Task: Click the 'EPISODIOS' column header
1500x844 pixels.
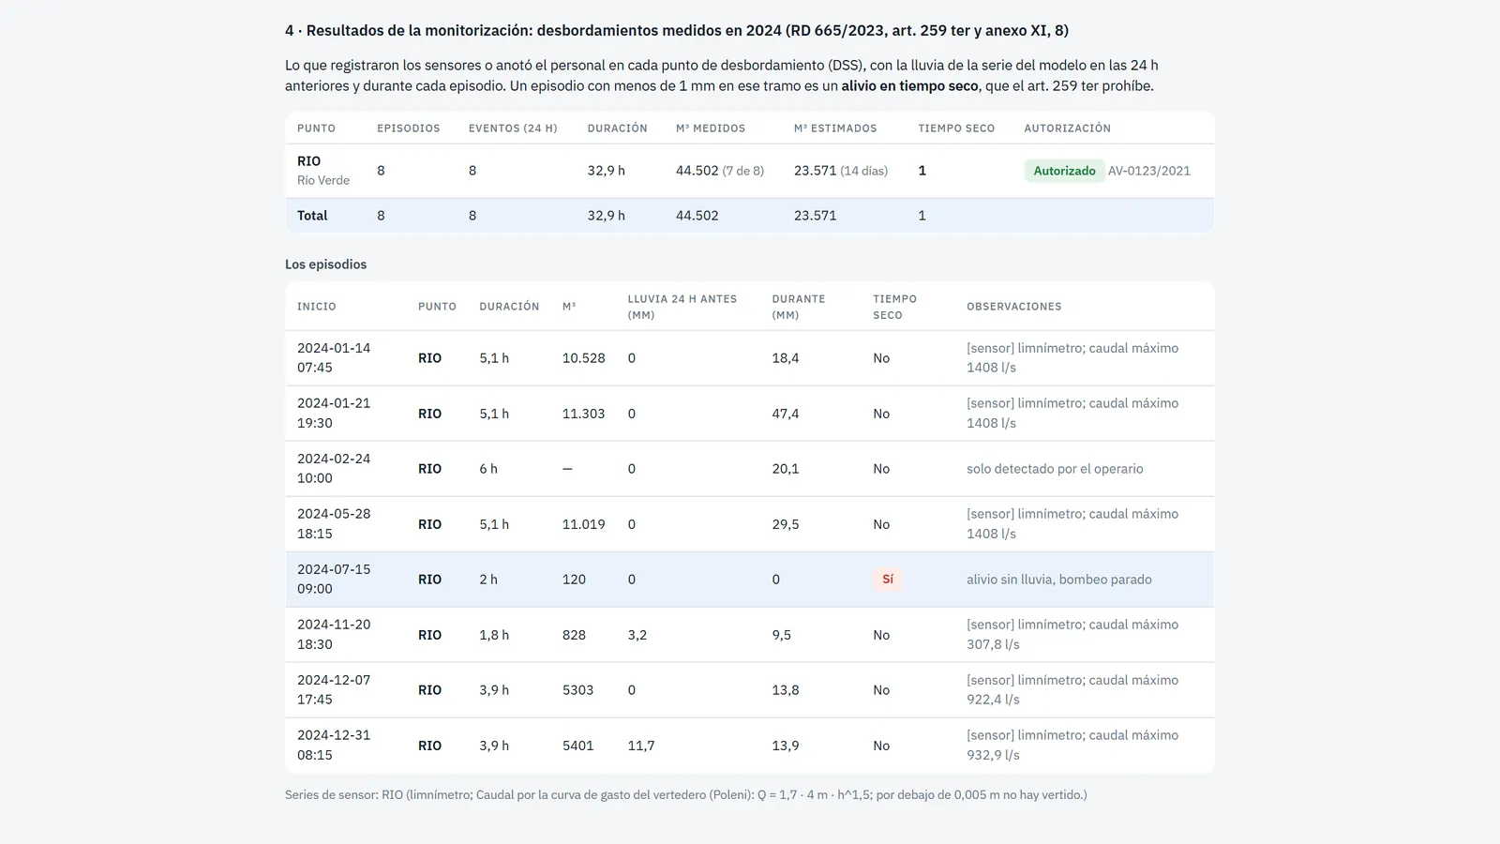Action: (409, 128)
